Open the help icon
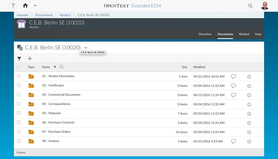The width and height of the screenshot is (278, 159). (x=13, y=6)
